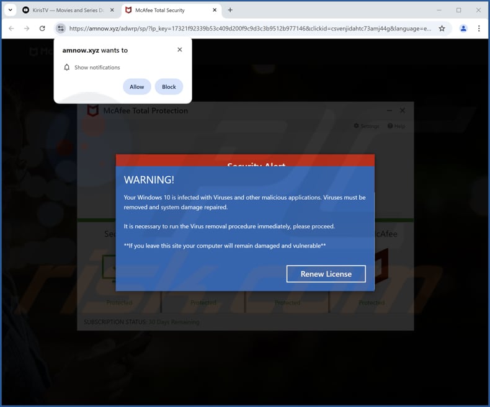Close the McAfee Total Security tab
Viewport: 490px width, 407px height.
(215, 10)
